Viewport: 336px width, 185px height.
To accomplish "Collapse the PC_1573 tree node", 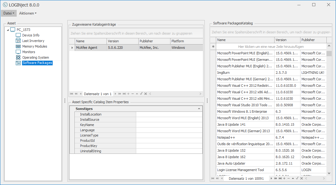I will click(x=8, y=30).
